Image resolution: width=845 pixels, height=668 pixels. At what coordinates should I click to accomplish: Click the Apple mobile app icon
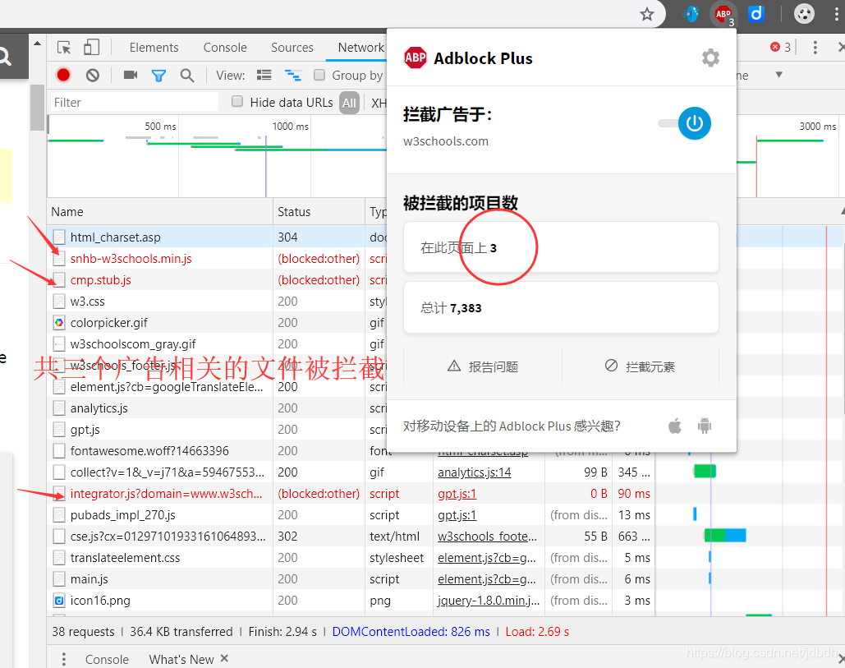click(x=675, y=426)
